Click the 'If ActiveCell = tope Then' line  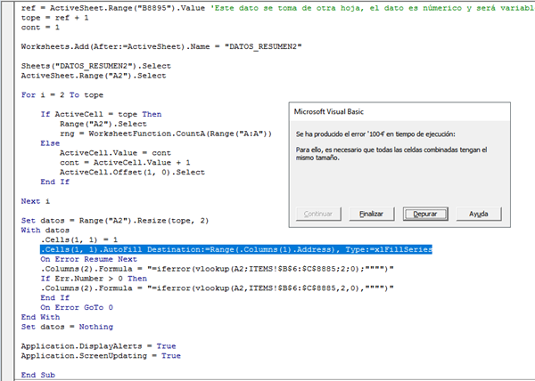click(x=101, y=114)
